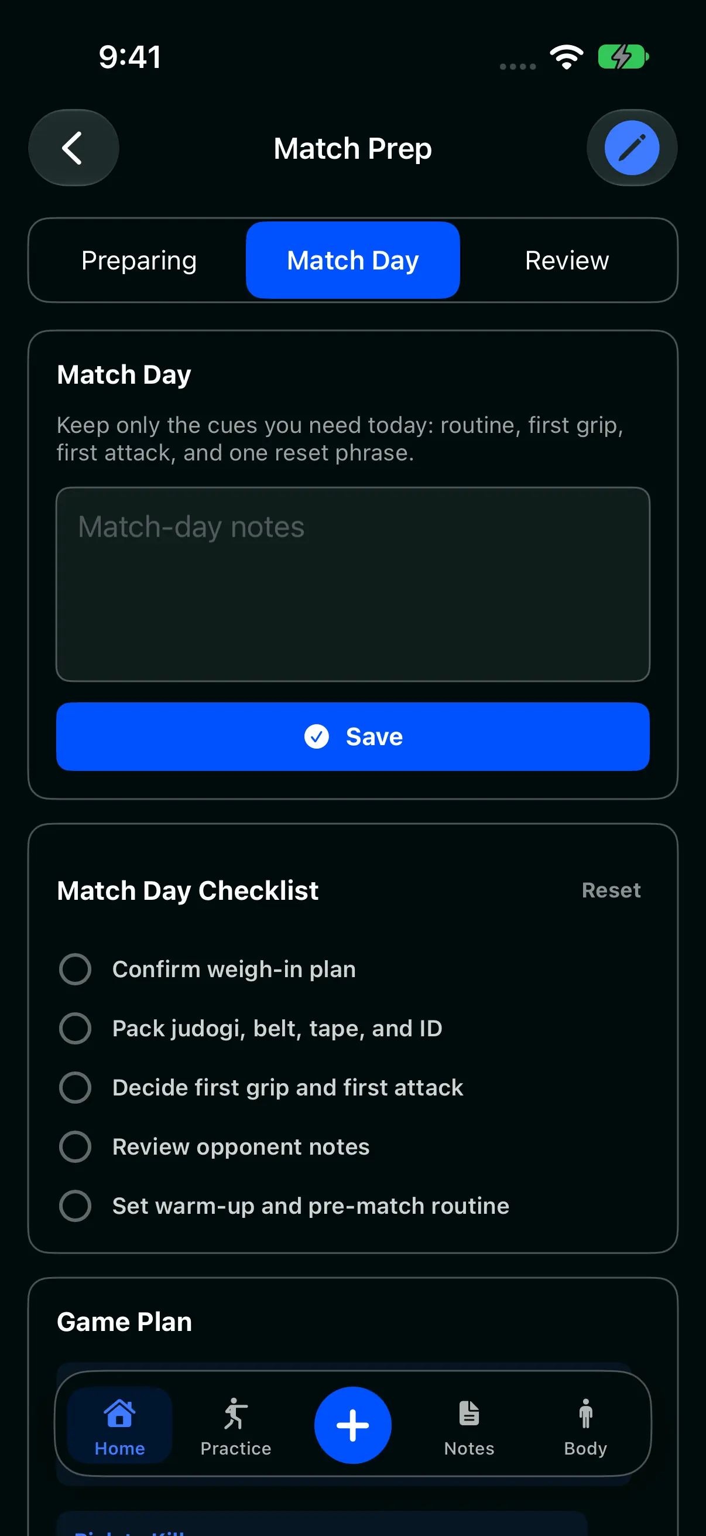Go to Practice via runner icon
Image resolution: width=706 pixels, height=1536 pixels.
click(235, 1412)
